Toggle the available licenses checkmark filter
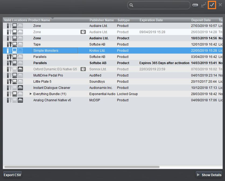The image size is (225, 181). pos(212,5)
